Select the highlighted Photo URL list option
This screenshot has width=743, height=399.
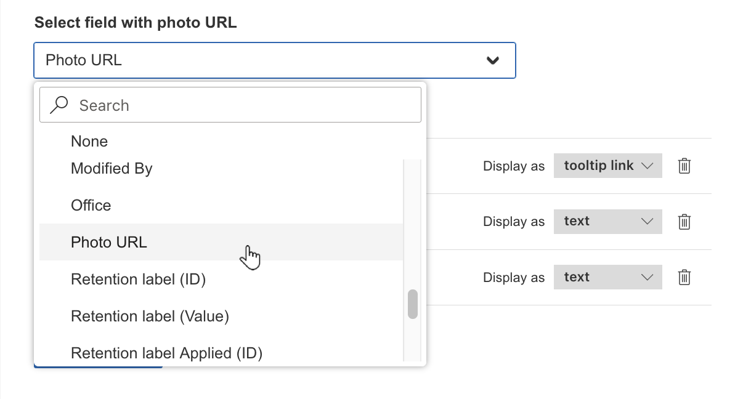(x=109, y=243)
